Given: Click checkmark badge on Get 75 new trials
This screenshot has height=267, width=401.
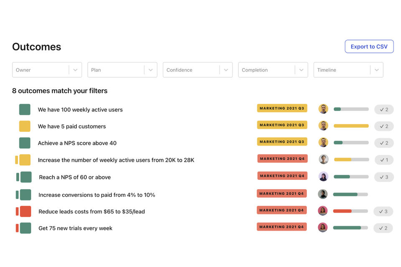Looking at the screenshot, I should [x=383, y=228].
